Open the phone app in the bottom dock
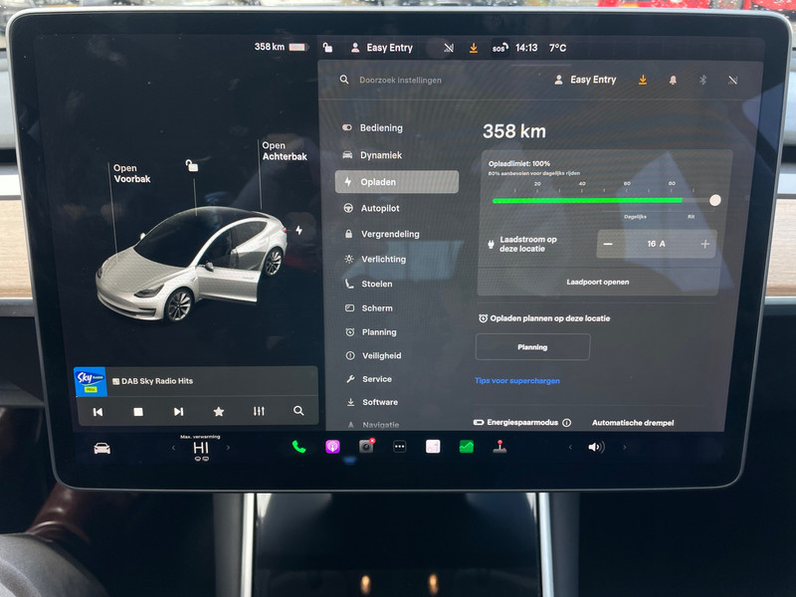Screen dimensions: 796x597 (298, 447)
